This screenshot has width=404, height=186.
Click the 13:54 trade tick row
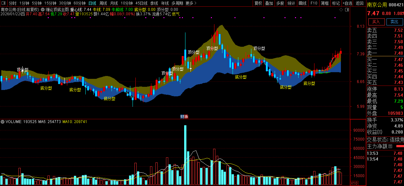click(x=385, y=159)
